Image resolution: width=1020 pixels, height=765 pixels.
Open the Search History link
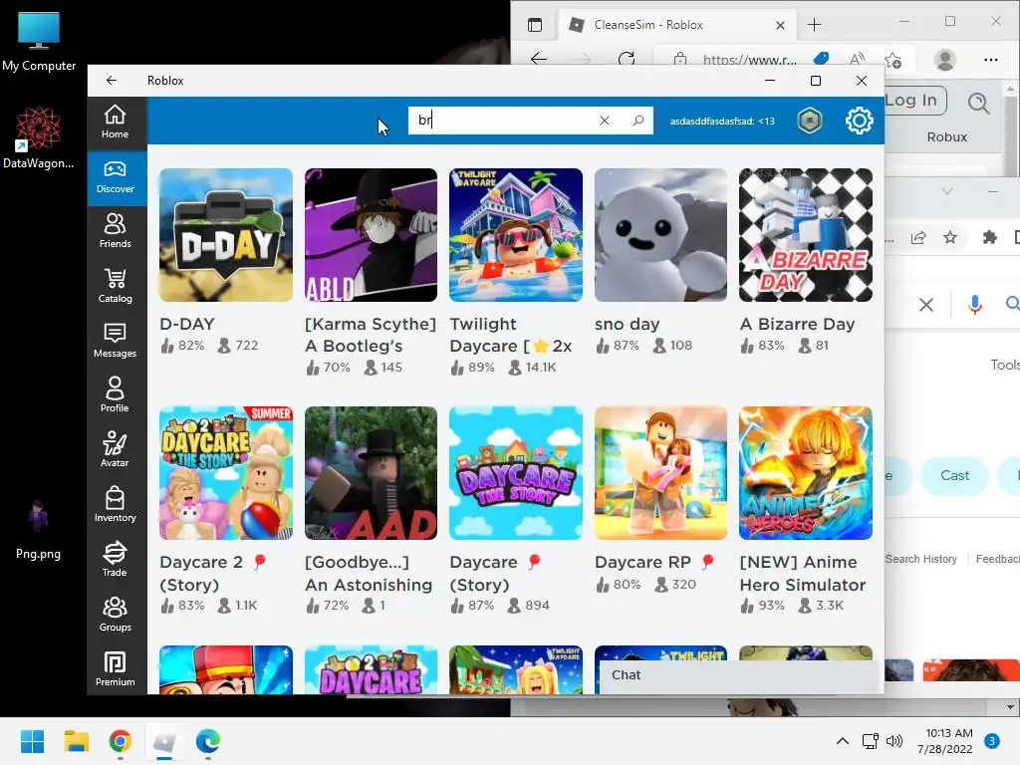tap(921, 559)
